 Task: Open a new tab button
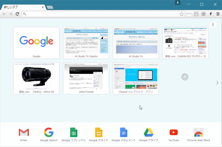tap(50, 7)
